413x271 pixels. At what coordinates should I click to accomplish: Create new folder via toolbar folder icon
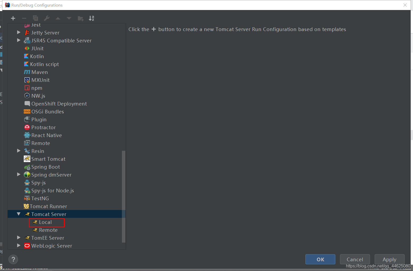tap(80, 18)
